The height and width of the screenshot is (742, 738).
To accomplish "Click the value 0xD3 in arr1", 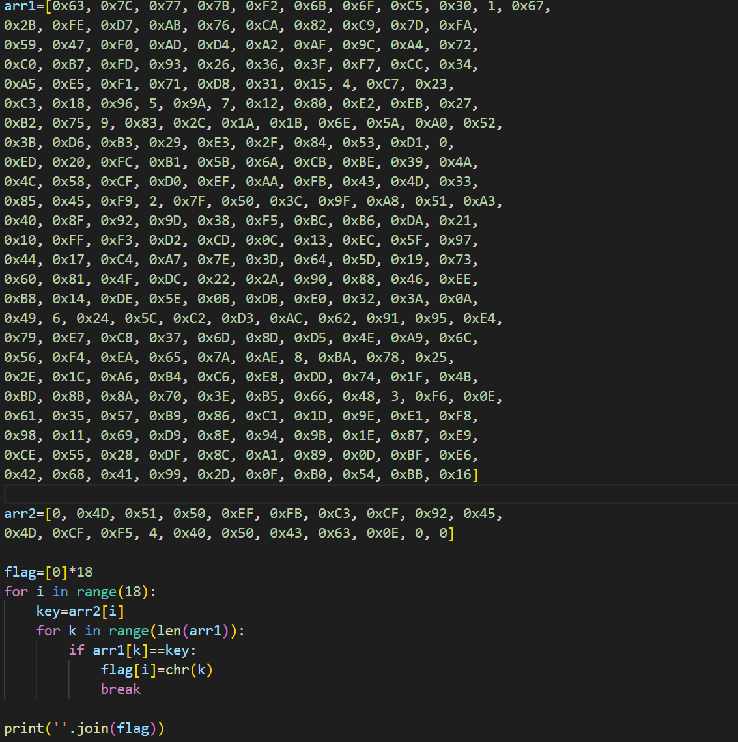I will tap(237, 318).
